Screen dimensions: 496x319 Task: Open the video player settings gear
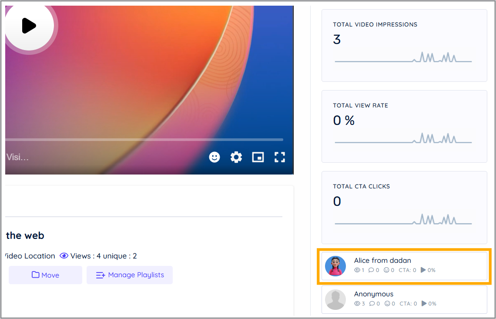tap(236, 157)
